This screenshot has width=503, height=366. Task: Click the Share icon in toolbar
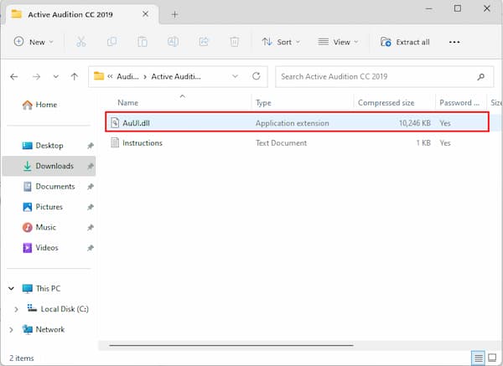point(204,42)
